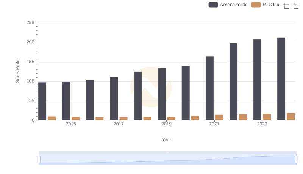Screen dimensions: 303x174
Task: Select the first PTC bar left of 2015
Action: [52, 119]
